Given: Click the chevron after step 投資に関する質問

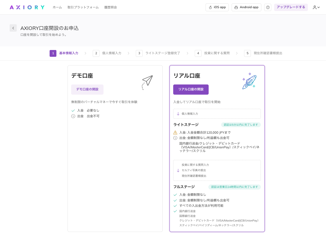Looking at the screenshot, I should point(237,53).
